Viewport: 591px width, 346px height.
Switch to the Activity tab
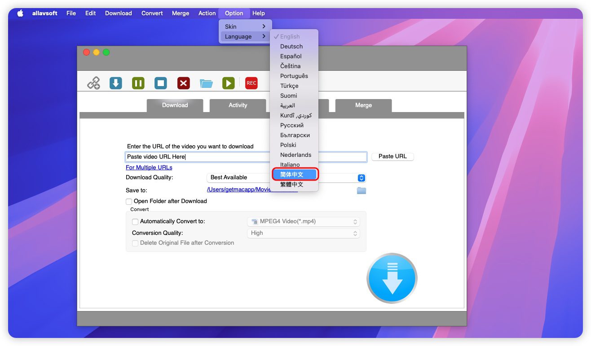(238, 105)
